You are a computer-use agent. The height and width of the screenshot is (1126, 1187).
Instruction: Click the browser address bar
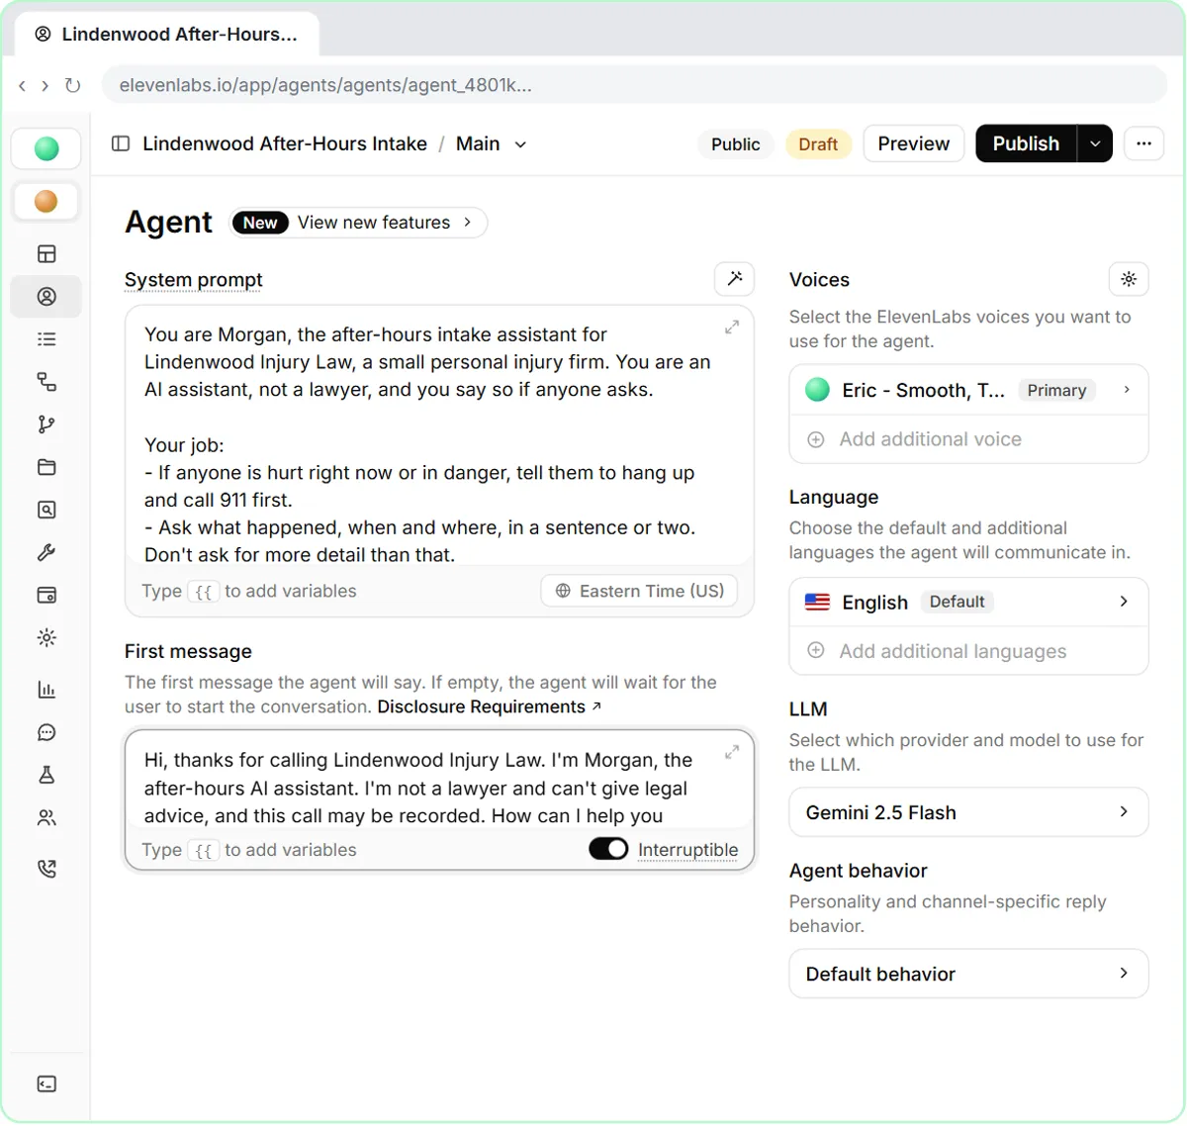pos(633,85)
